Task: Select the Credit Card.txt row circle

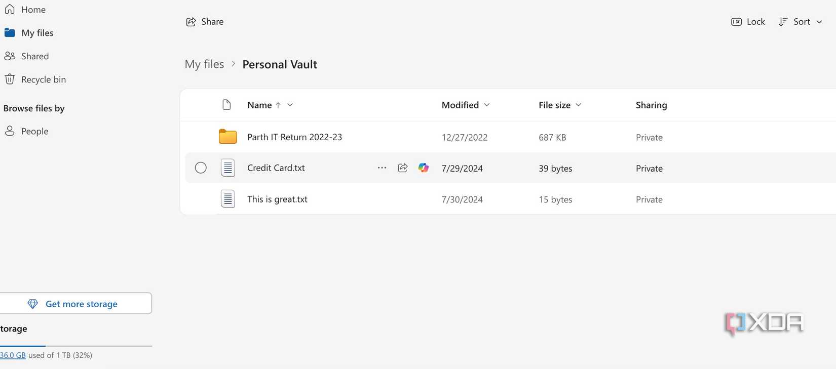Action: coord(201,168)
